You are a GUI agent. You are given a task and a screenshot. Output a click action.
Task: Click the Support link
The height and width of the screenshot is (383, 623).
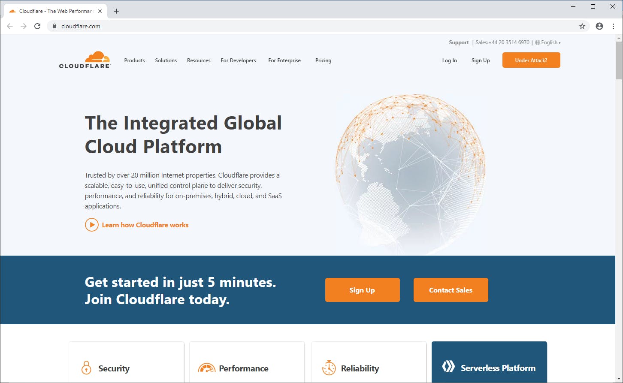[x=459, y=42]
